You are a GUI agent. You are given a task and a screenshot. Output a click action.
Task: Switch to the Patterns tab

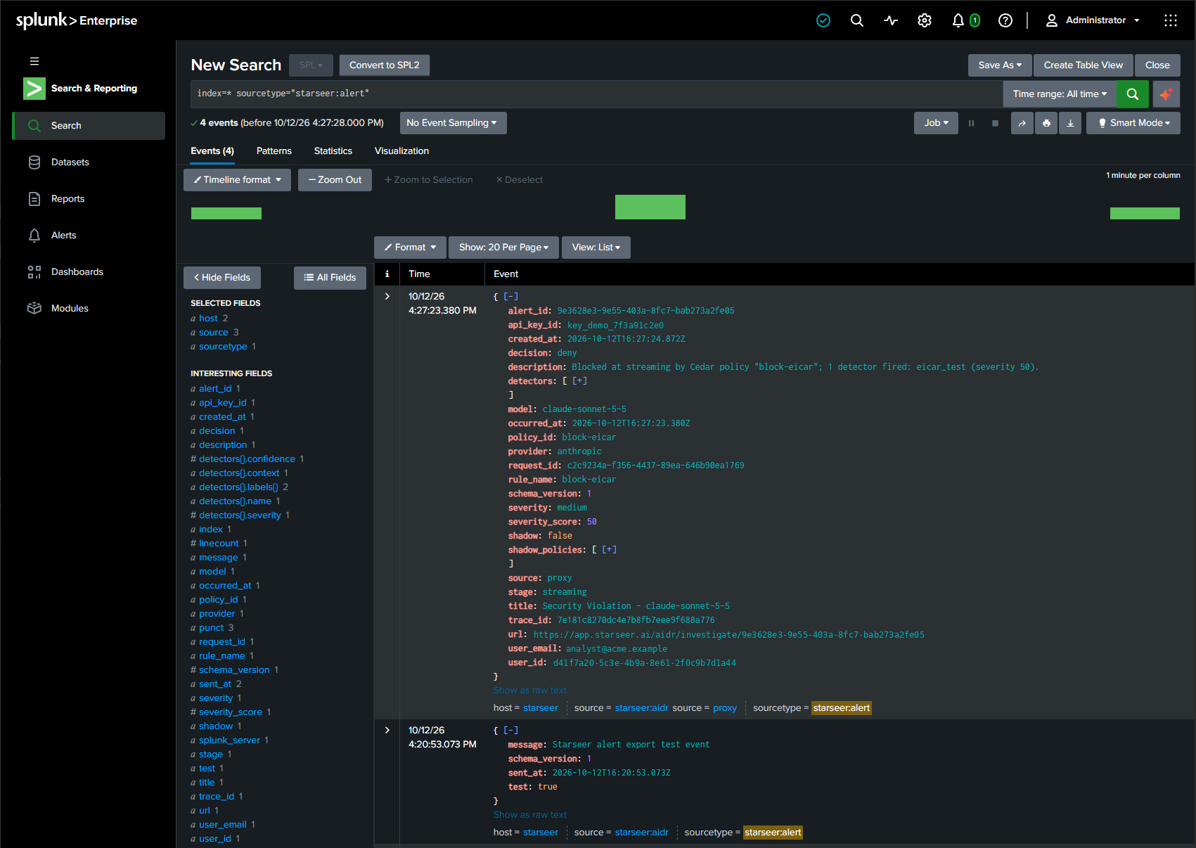[274, 151]
